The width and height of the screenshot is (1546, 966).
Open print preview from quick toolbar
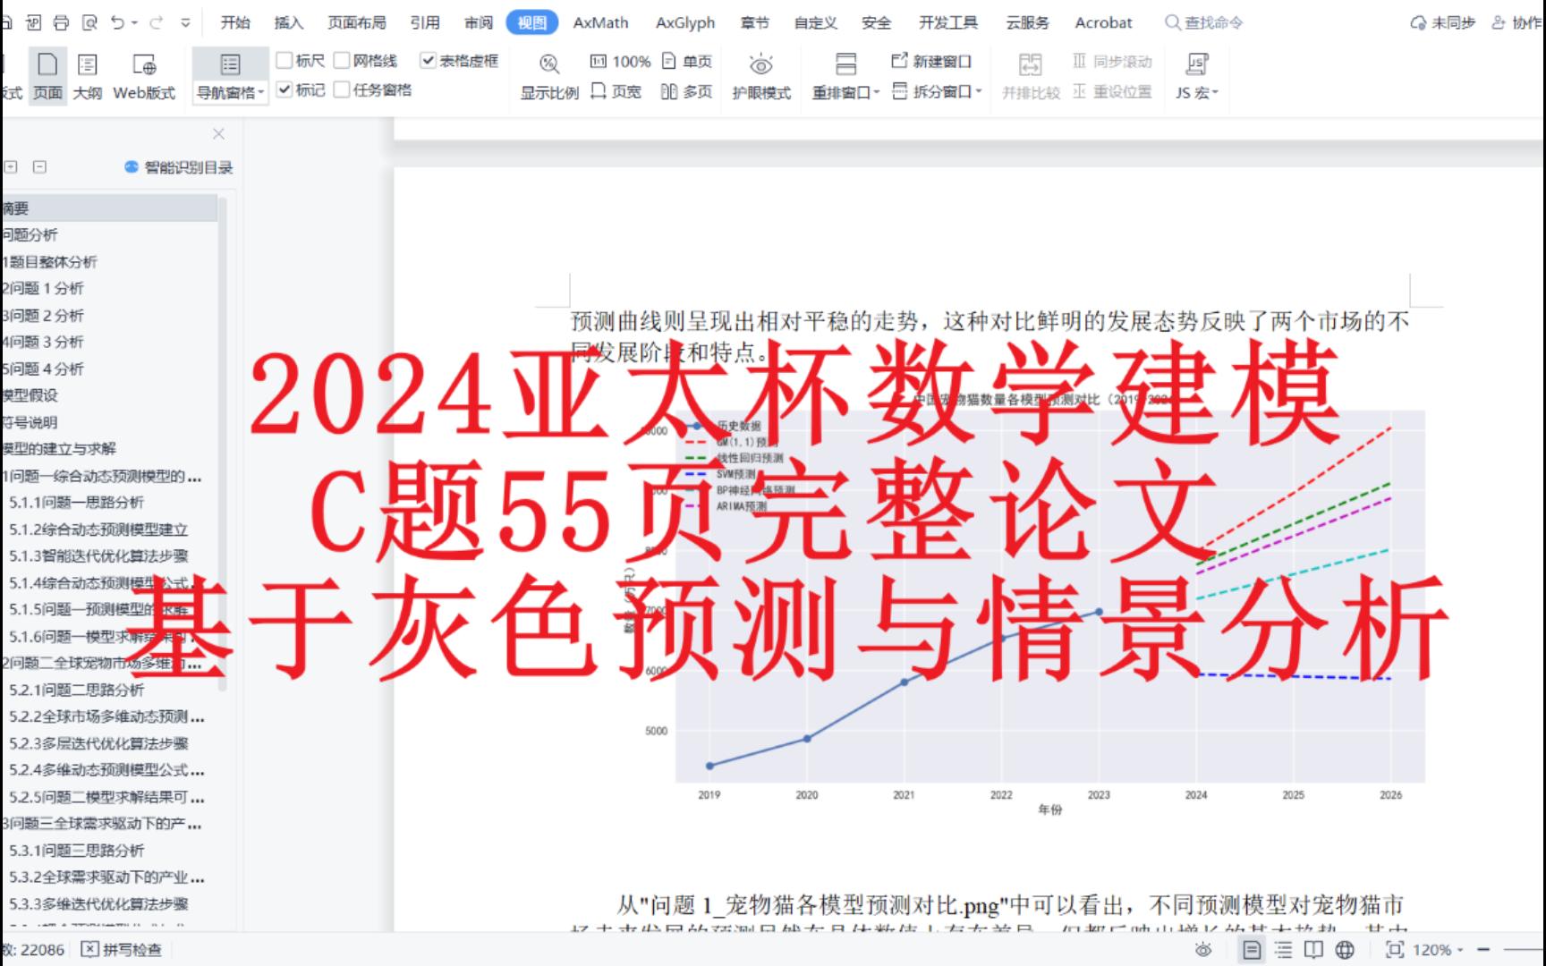tap(89, 23)
